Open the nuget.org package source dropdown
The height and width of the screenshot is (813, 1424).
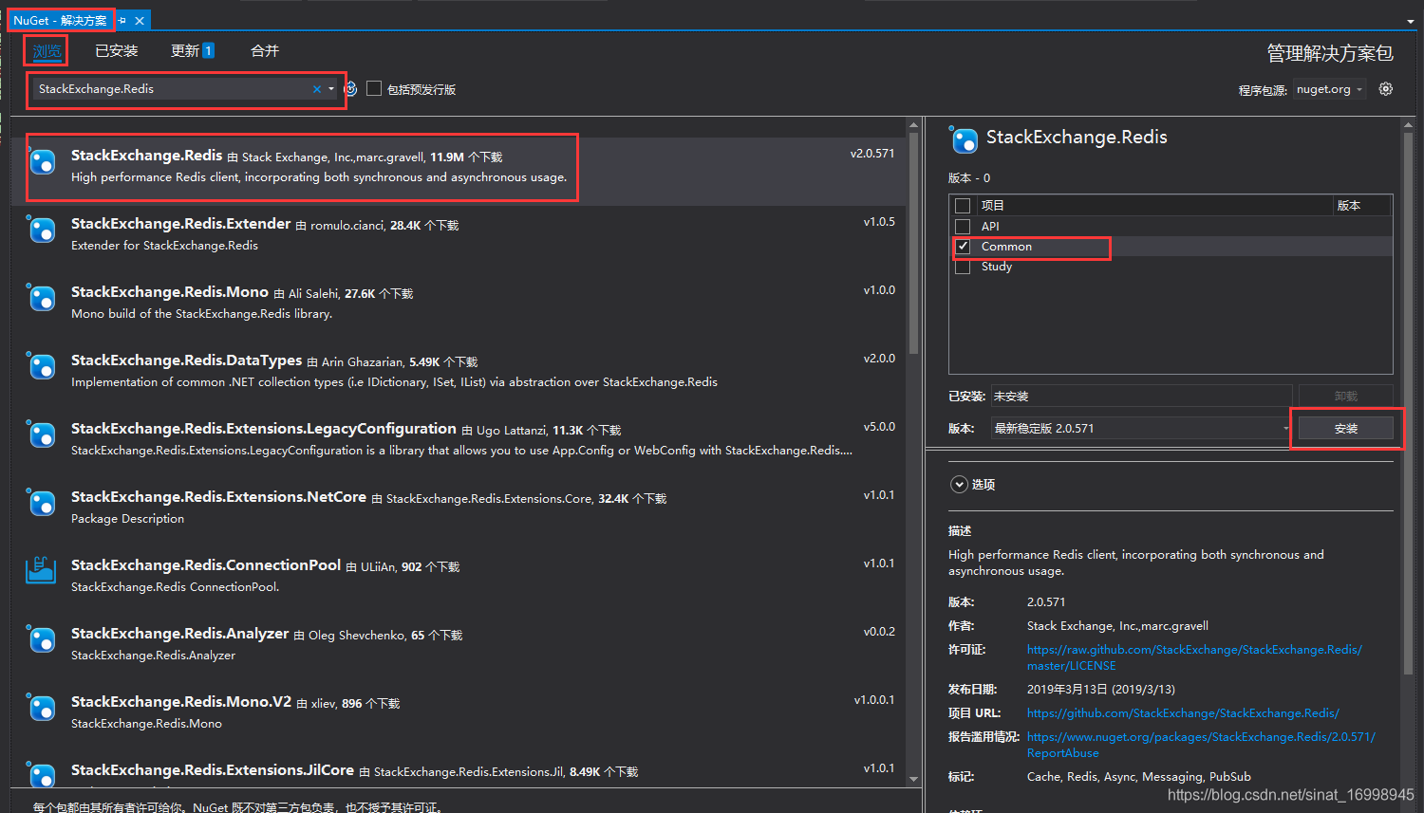pyautogui.click(x=1329, y=88)
